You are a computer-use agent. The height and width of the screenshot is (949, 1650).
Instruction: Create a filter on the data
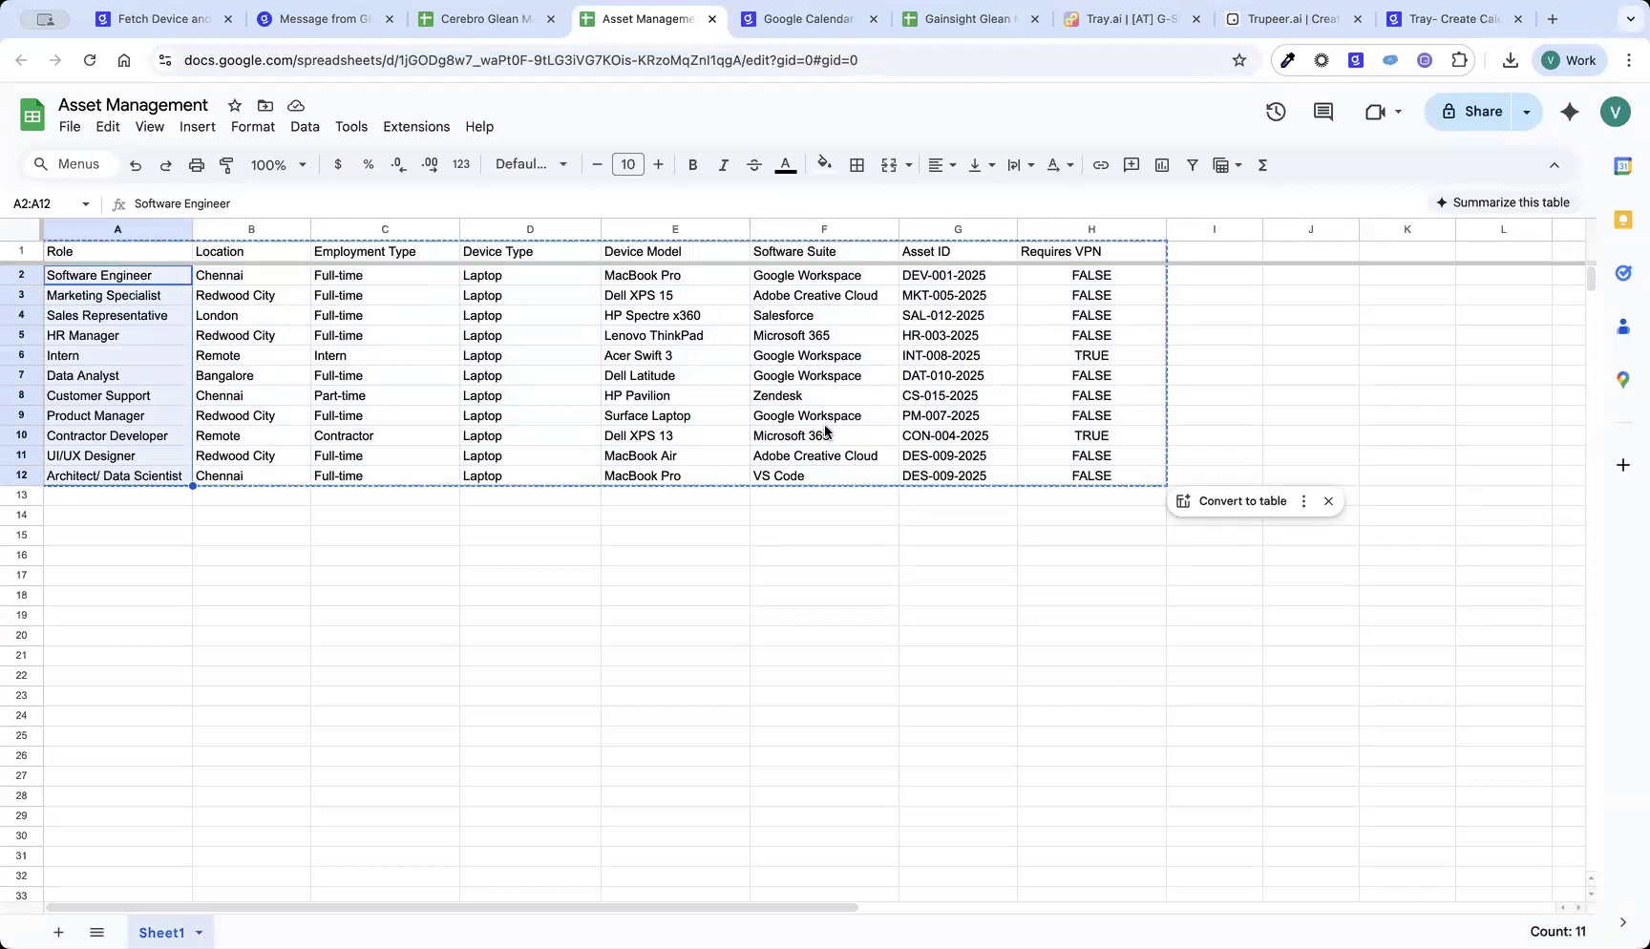[1192, 164]
